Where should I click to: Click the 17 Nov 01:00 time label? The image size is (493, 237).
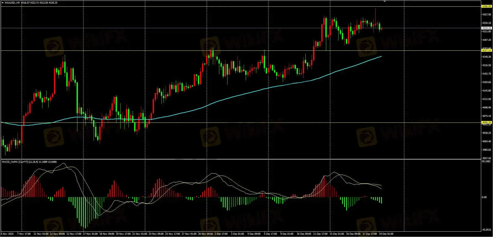pos(90,234)
